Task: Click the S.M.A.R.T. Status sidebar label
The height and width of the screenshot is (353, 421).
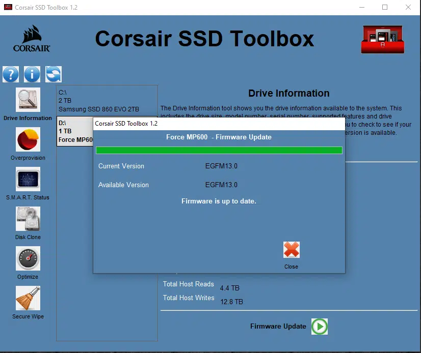Action: (x=28, y=197)
